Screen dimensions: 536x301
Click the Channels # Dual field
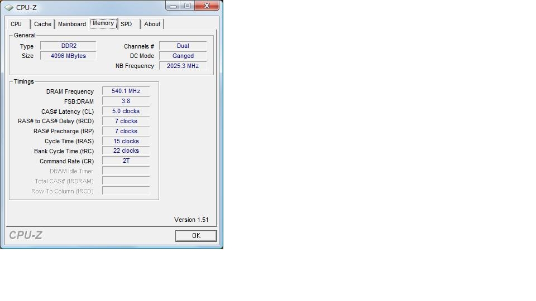[183, 46]
